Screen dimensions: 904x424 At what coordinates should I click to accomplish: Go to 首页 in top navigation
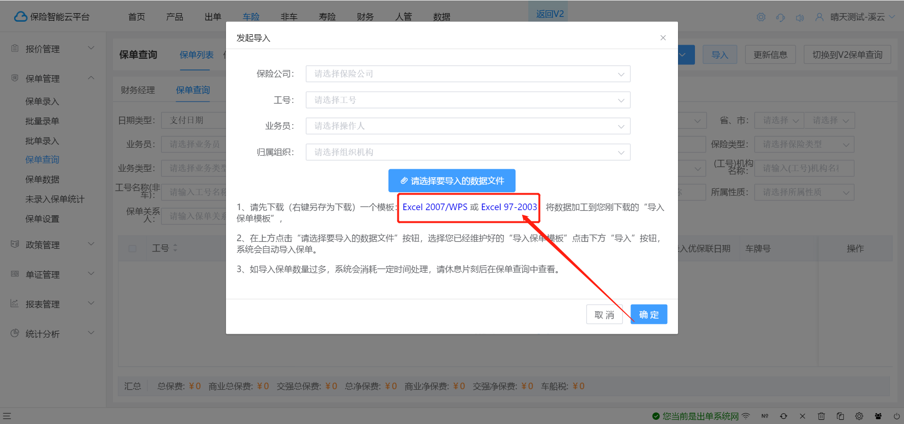[x=137, y=17]
